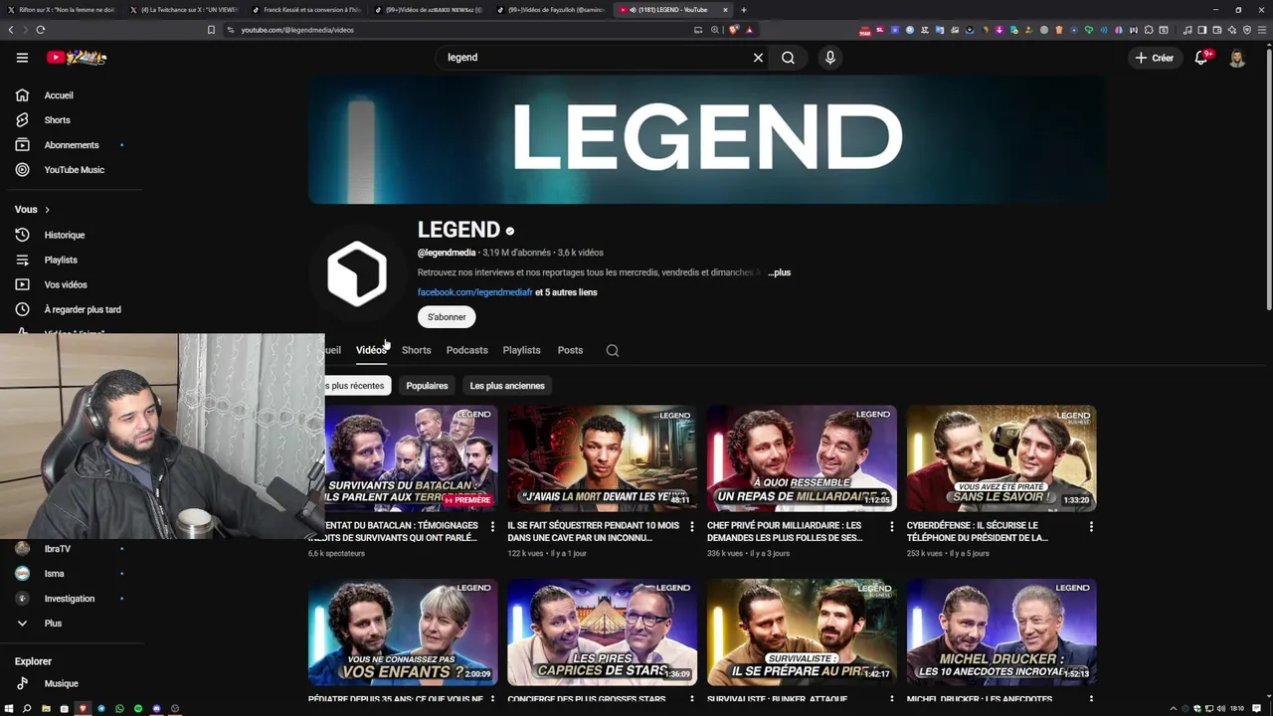
Task: Switch to Franck Kessié browser tab
Action: click(x=305, y=10)
